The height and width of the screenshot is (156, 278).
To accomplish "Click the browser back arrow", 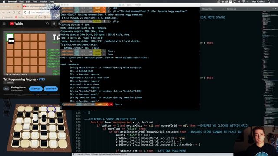I will point(3,13).
